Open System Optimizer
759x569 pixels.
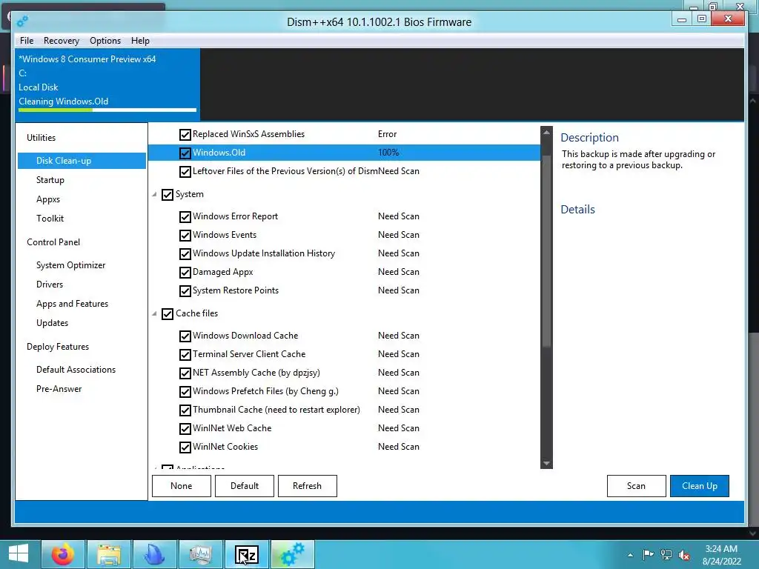click(x=70, y=265)
